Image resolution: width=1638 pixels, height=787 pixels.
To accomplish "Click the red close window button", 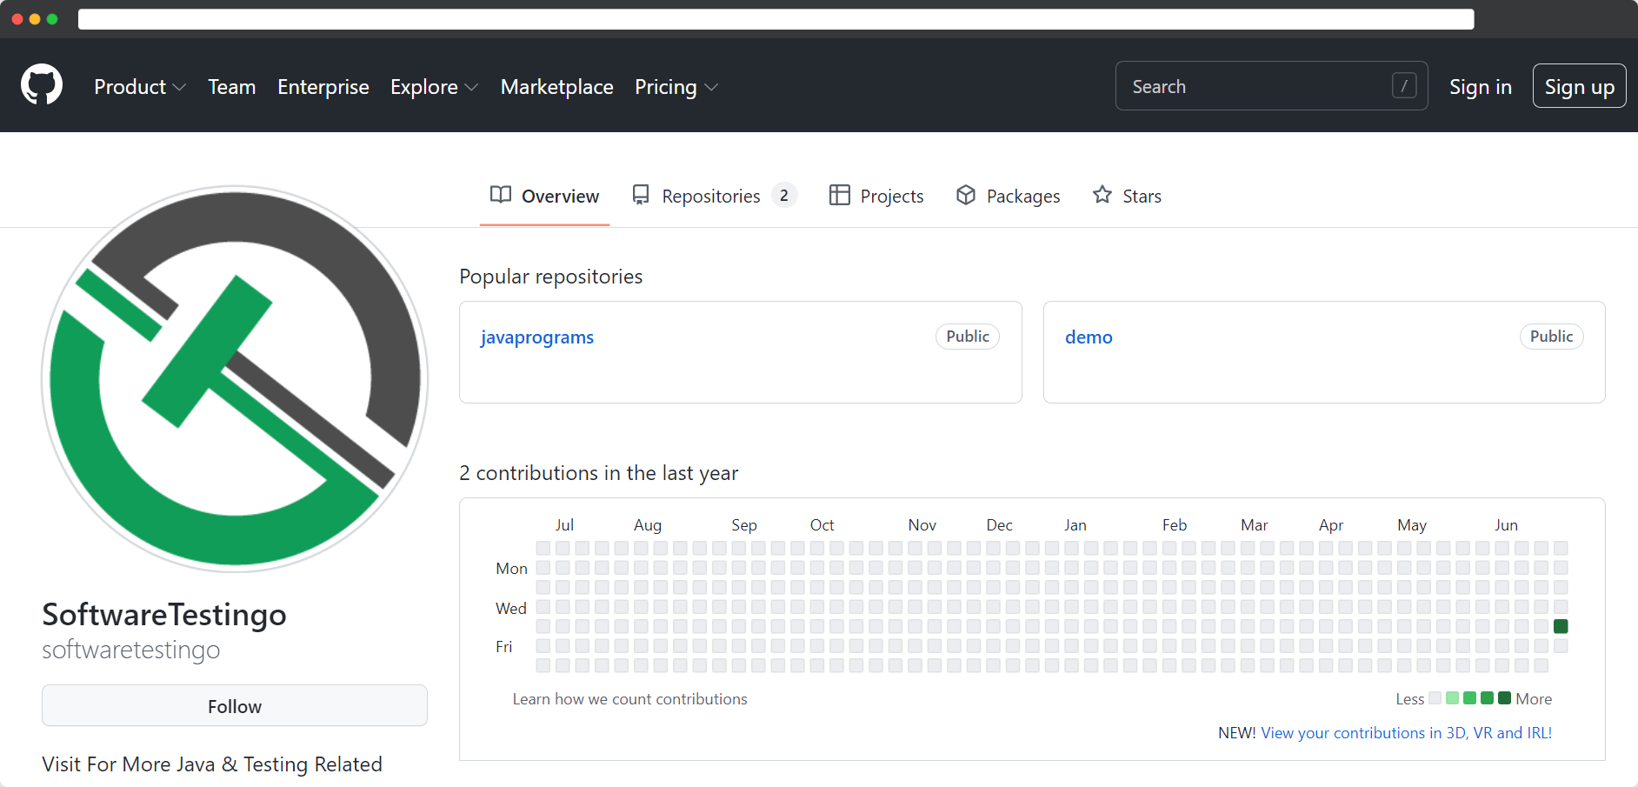I will [17, 19].
